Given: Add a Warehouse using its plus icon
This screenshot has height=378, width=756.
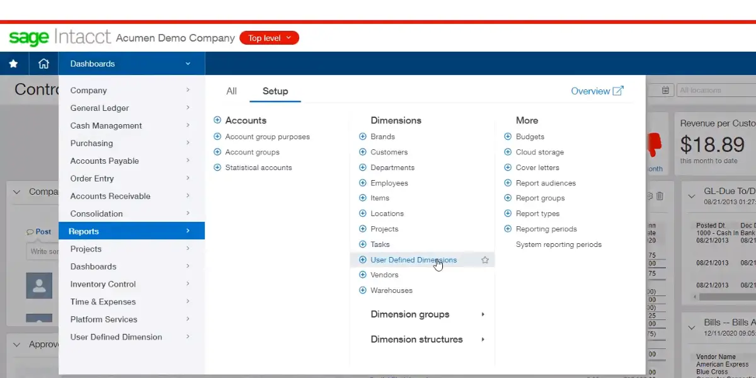Looking at the screenshot, I should coord(362,290).
